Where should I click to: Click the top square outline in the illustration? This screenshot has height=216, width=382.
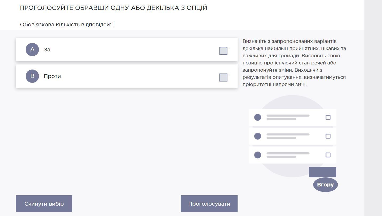pyautogui.click(x=328, y=117)
